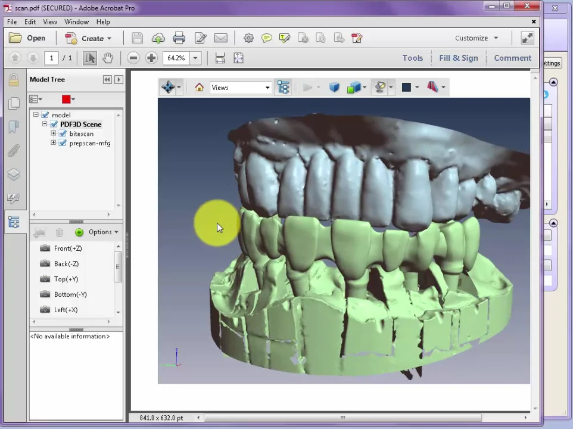Uncheck the PDF3D Scene checkbox
This screenshot has height=429, width=573.
coord(54,125)
